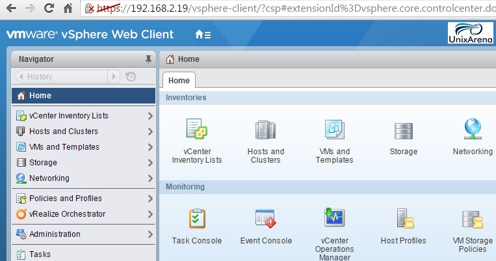496x261 pixels.
Task: Click the Home title in content header
Action: click(x=189, y=59)
